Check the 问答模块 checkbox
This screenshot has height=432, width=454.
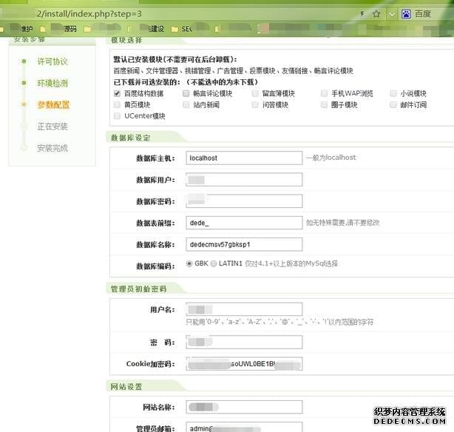click(255, 104)
